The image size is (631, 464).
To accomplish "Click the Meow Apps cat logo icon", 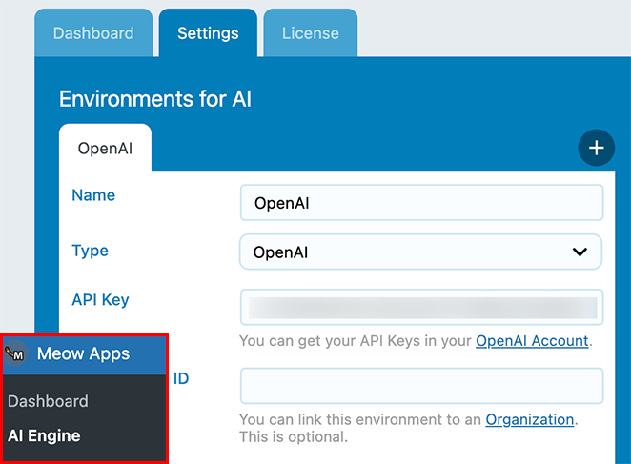I will pyautogui.click(x=15, y=353).
